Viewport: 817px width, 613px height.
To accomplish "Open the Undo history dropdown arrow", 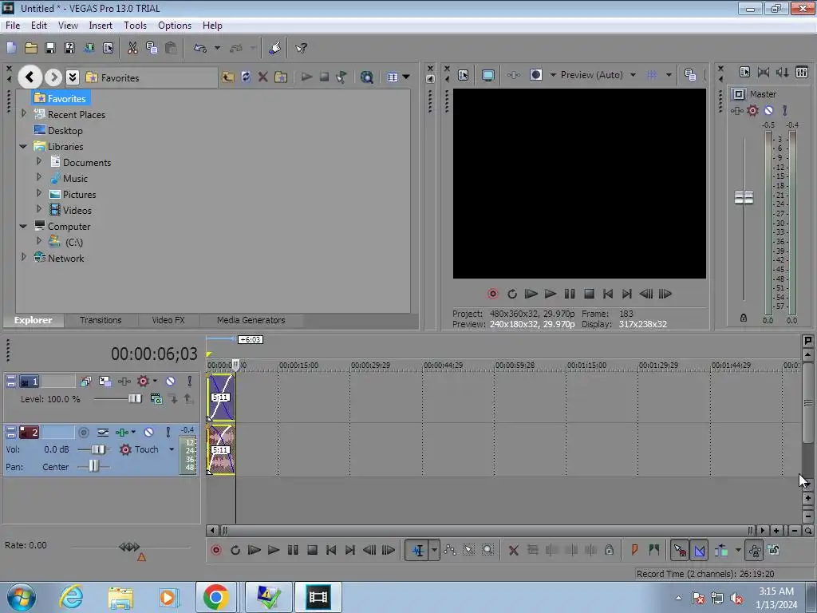I will (217, 48).
